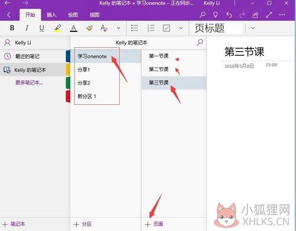296x231 pixels.
Task: Toggle italic formatting
Action: pos(27,28)
